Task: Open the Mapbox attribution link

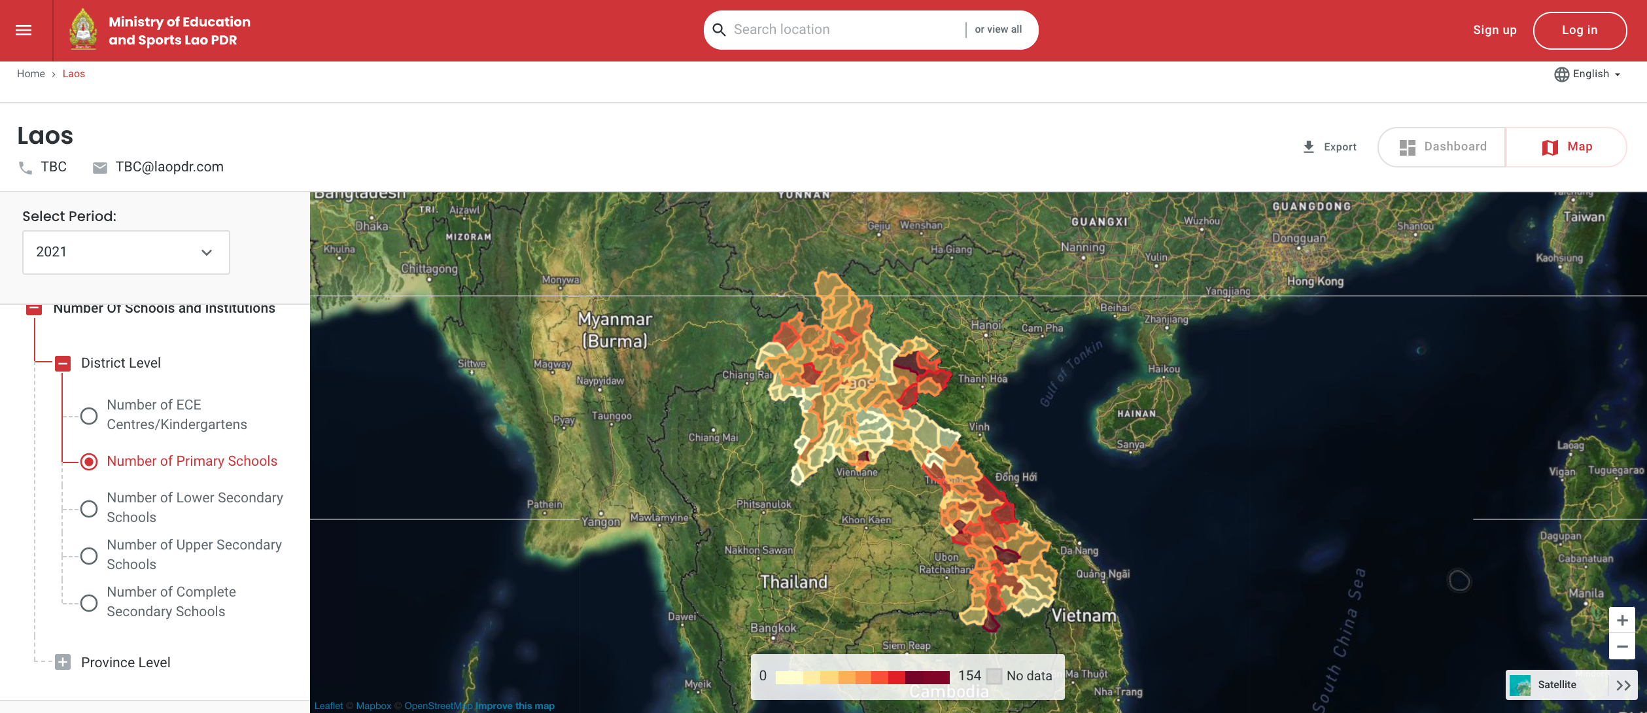Action: [373, 706]
